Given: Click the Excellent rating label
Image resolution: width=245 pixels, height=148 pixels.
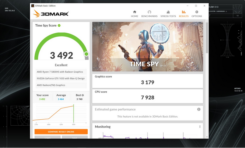Looking at the screenshot, I should point(61,65).
